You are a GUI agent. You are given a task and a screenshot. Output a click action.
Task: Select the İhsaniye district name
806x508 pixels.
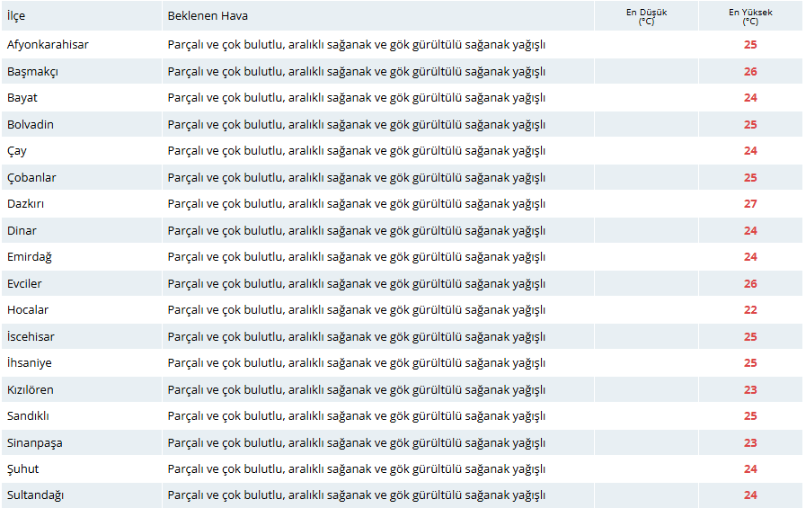[x=30, y=363]
